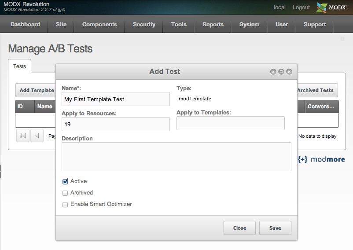
Task: Click the local user link
Action: (x=279, y=7)
